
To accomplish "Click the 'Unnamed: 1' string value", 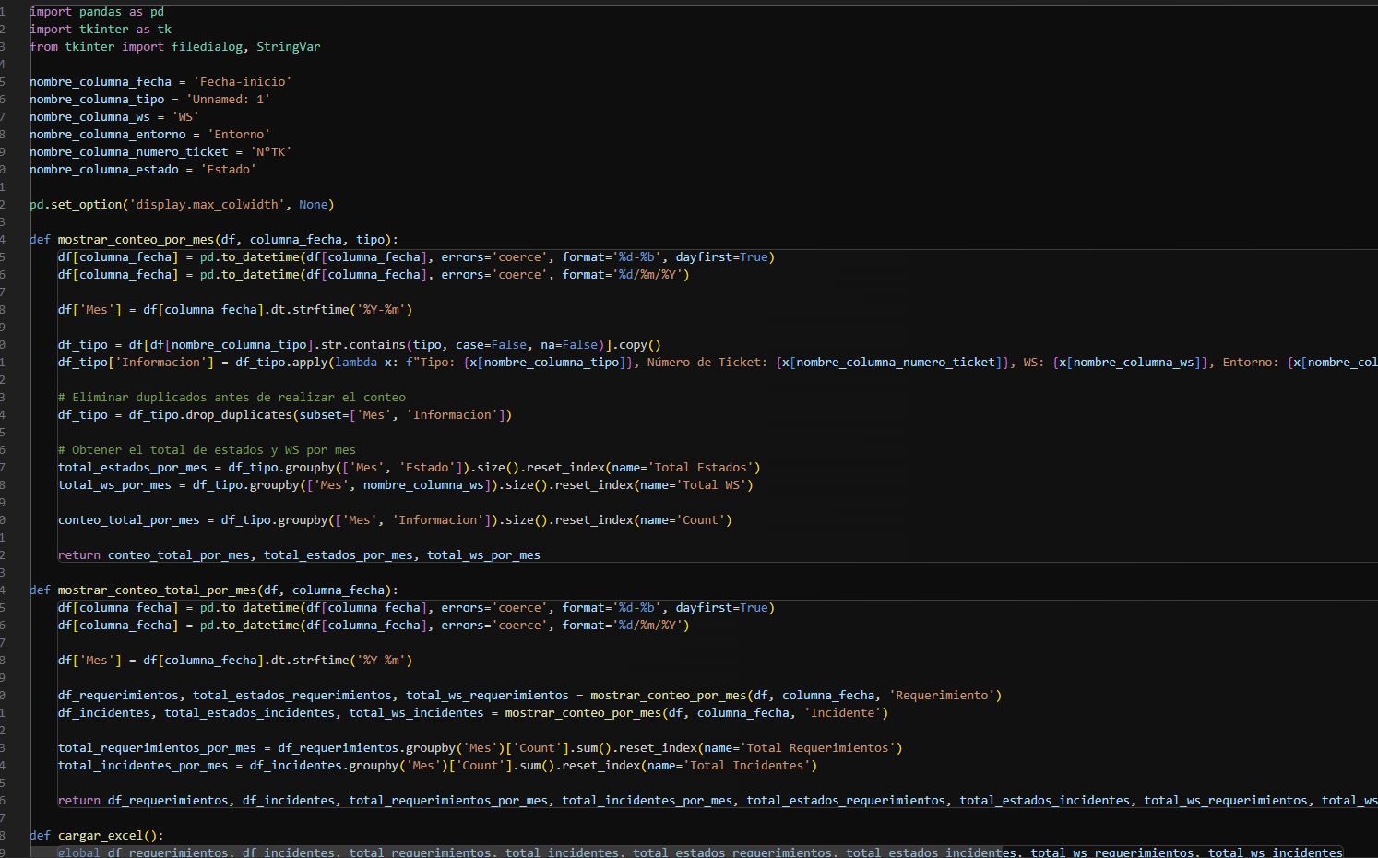I will coord(228,100).
